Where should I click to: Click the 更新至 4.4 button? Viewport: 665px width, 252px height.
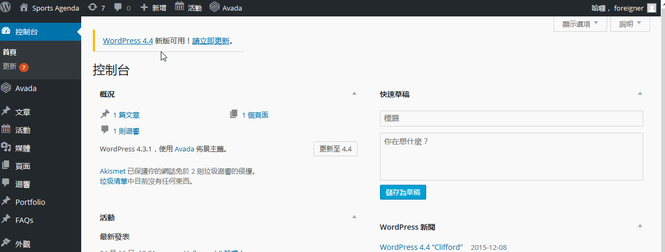click(335, 149)
